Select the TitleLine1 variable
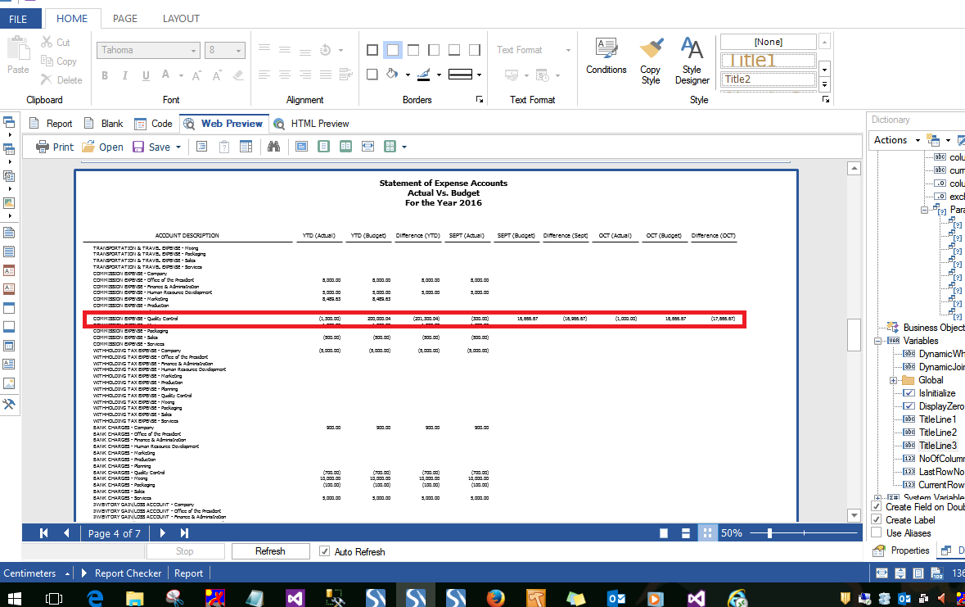This screenshot has height=607, width=965. tap(937, 419)
